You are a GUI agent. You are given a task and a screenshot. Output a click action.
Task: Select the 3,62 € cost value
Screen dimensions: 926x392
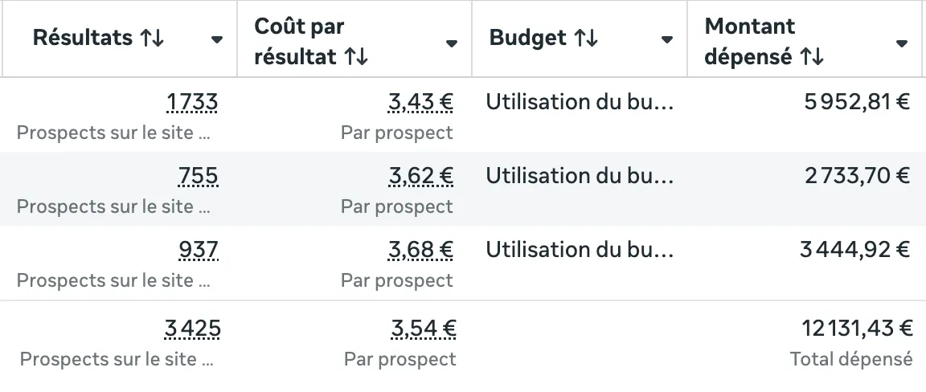(420, 176)
